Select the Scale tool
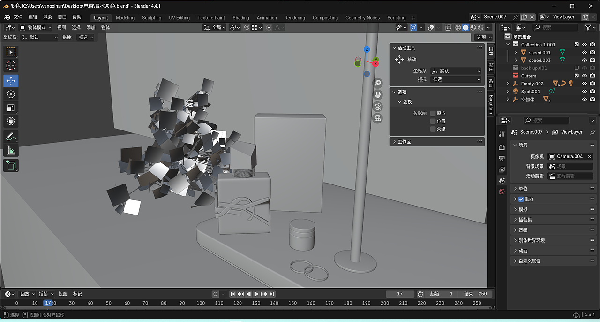The width and height of the screenshot is (600, 322). [x=11, y=107]
